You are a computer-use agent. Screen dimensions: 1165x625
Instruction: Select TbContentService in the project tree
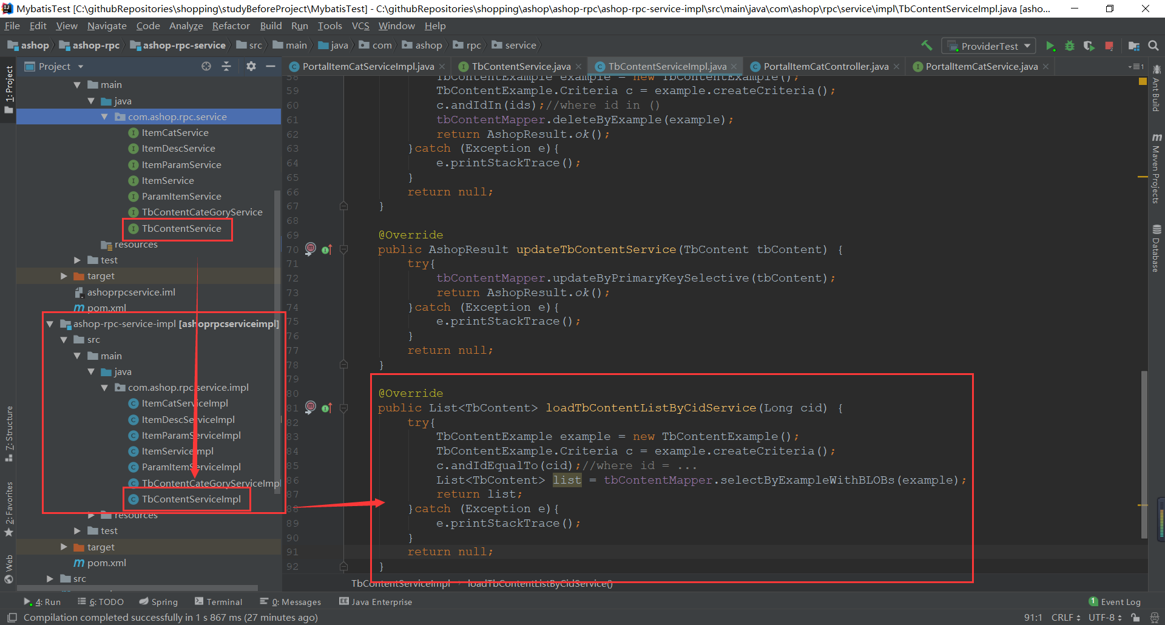181,229
